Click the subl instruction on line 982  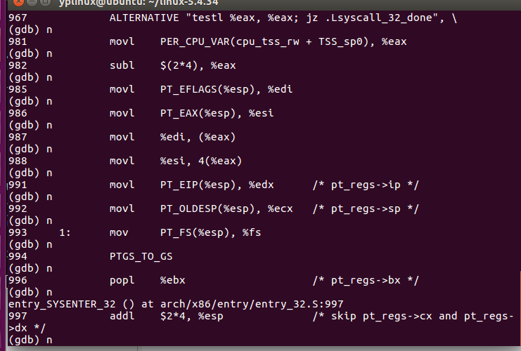click(x=122, y=65)
